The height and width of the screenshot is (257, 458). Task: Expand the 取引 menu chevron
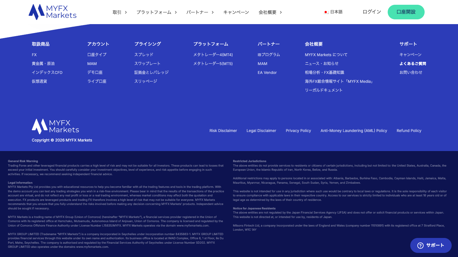pos(126,12)
